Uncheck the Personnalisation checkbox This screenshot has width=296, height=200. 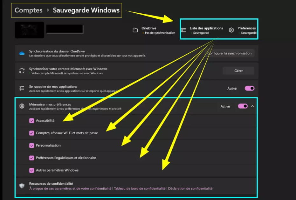(x=31, y=145)
